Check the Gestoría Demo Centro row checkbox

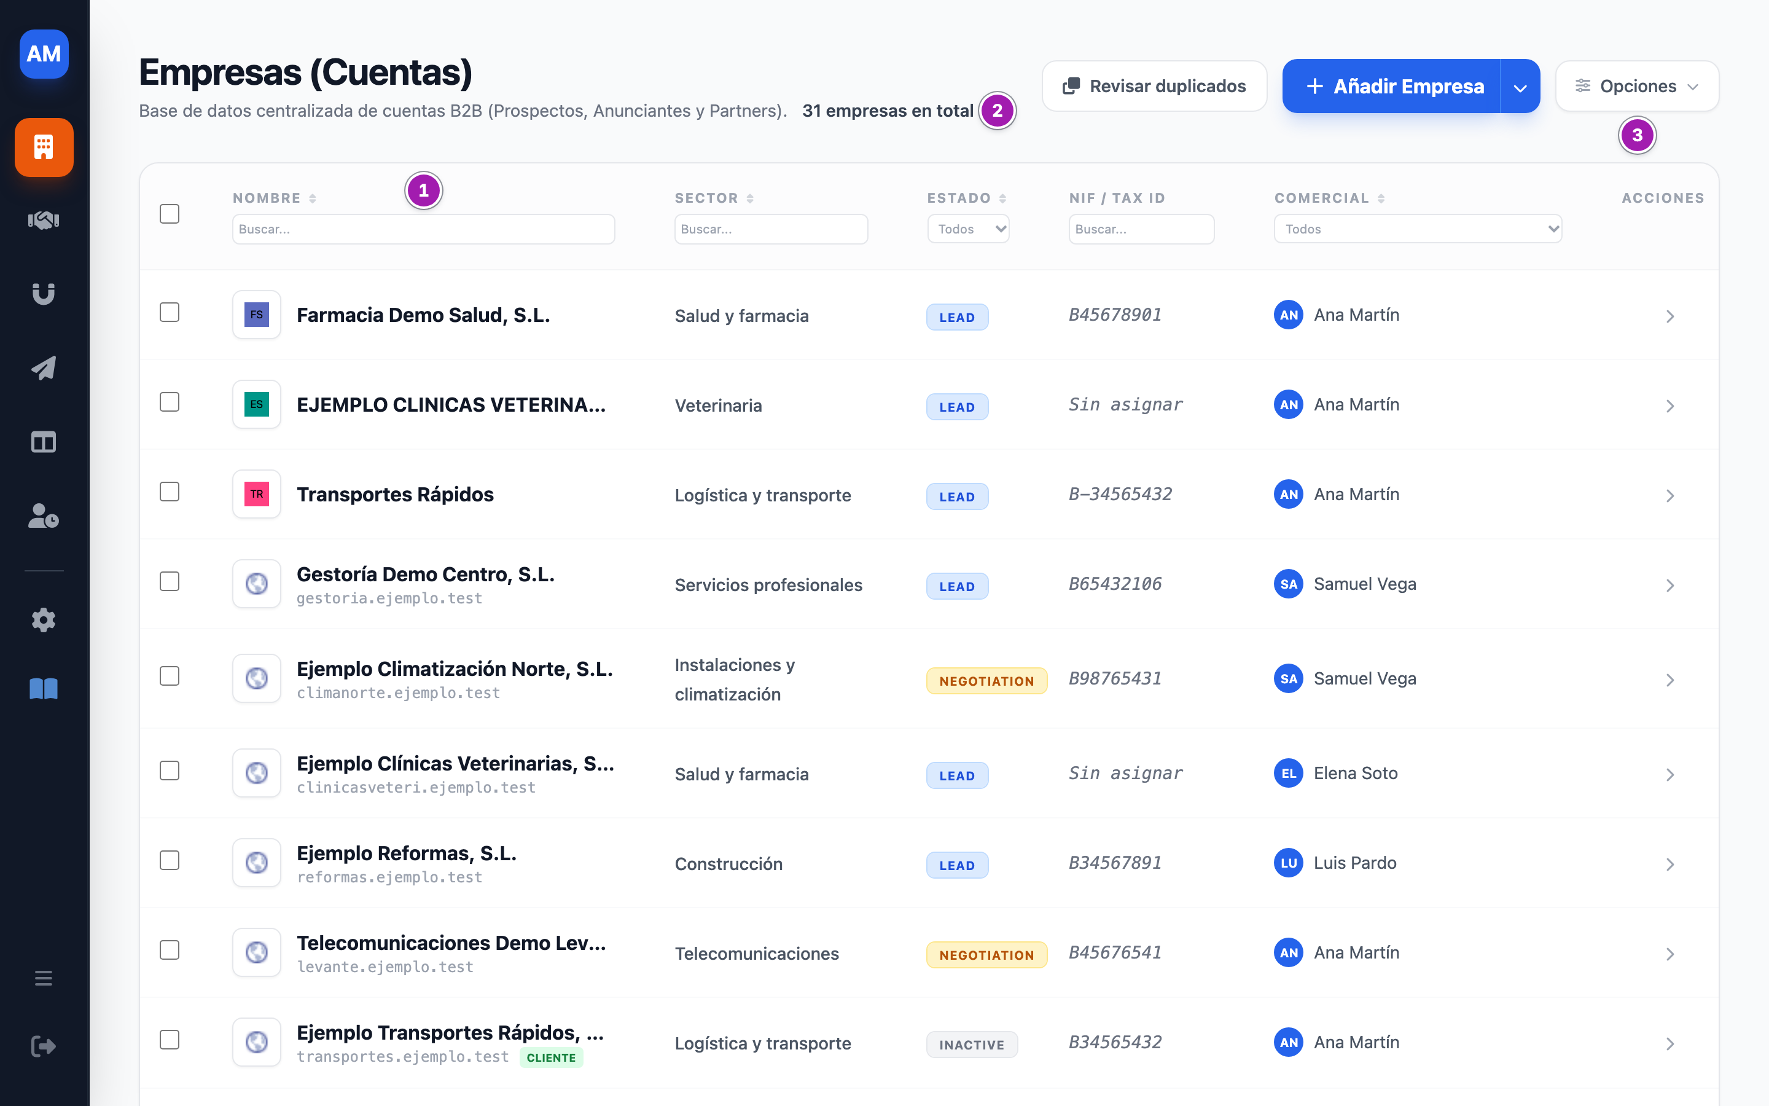click(170, 581)
